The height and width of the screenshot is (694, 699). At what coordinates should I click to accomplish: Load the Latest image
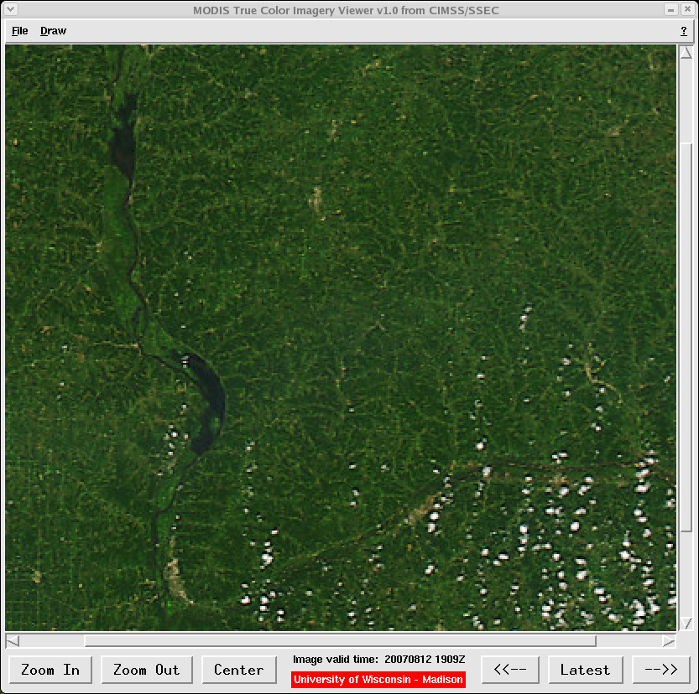click(x=586, y=670)
